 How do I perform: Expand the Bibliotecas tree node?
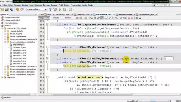pyautogui.click(x=2, y=77)
